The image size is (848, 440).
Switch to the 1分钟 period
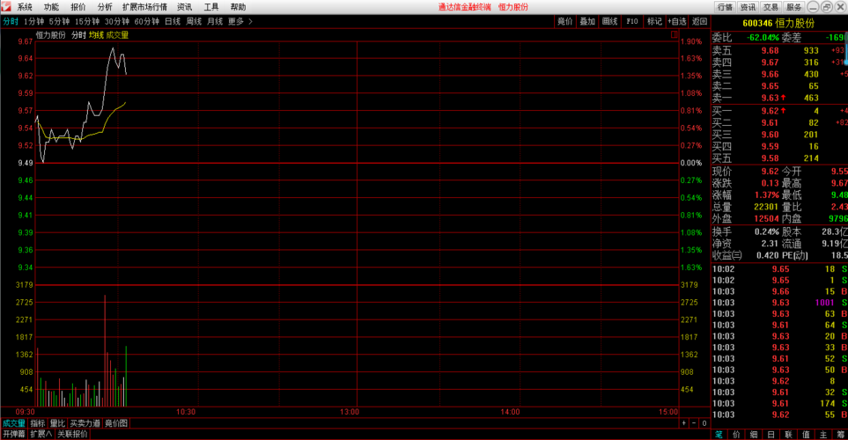[34, 22]
